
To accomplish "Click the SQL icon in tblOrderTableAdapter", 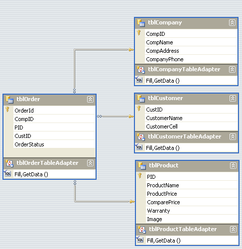I will pos(7,173).
